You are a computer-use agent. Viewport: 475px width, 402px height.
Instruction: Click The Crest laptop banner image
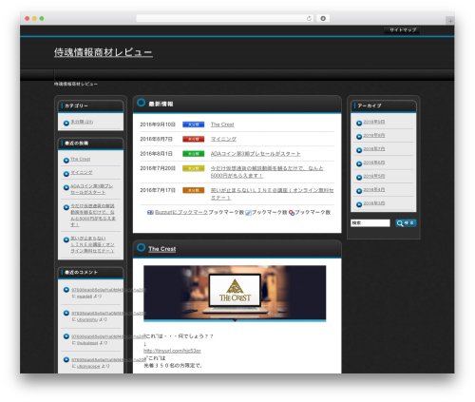235,294
